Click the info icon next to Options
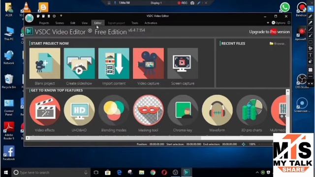The height and width of the screenshot is (177, 315). [x=289, y=23]
